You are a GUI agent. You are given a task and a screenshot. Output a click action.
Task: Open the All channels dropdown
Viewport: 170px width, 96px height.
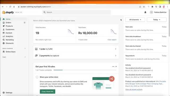click(135, 19)
